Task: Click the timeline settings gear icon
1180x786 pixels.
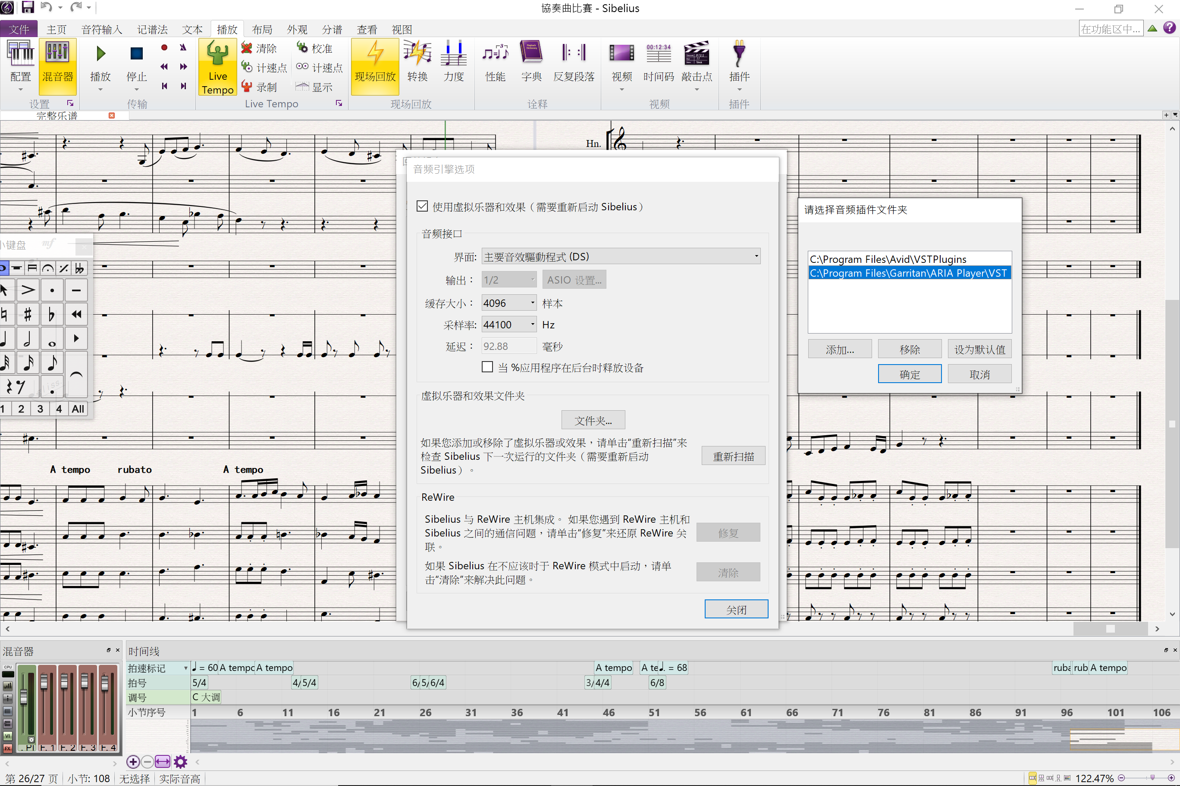Action: click(x=181, y=762)
